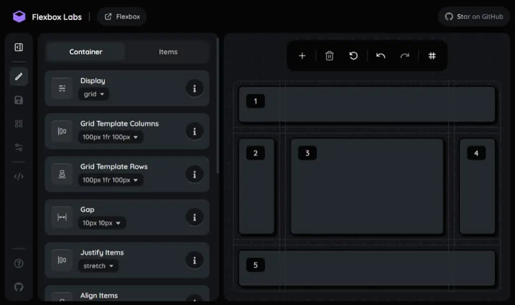This screenshot has height=305, width=515.
Task: Select the pencil edit tool
Action: pos(19,77)
